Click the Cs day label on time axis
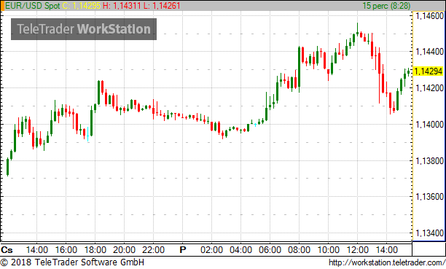The image size is (446, 269). tap(7, 250)
